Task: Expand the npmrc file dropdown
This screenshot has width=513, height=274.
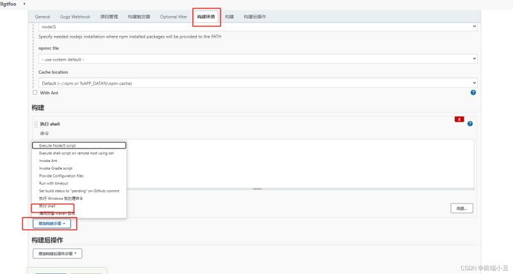Action: pos(256,59)
